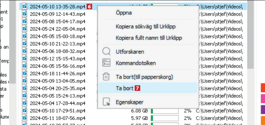This screenshot has width=265, height=125.
Task: Select the icon beside 2024-05-12 15-15-43.mp4
Action: 25,58
